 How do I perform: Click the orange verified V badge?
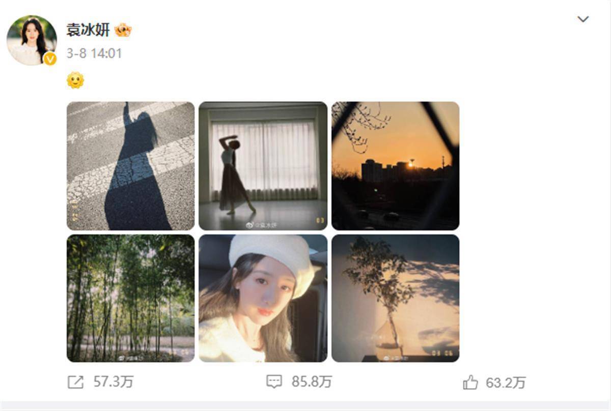pyautogui.click(x=49, y=59)
